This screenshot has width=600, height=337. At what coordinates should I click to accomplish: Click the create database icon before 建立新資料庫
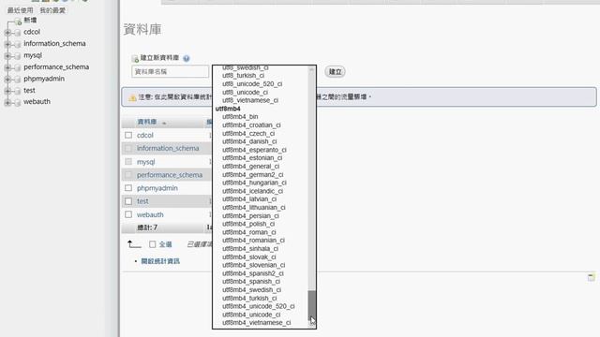tap(135, 58)
